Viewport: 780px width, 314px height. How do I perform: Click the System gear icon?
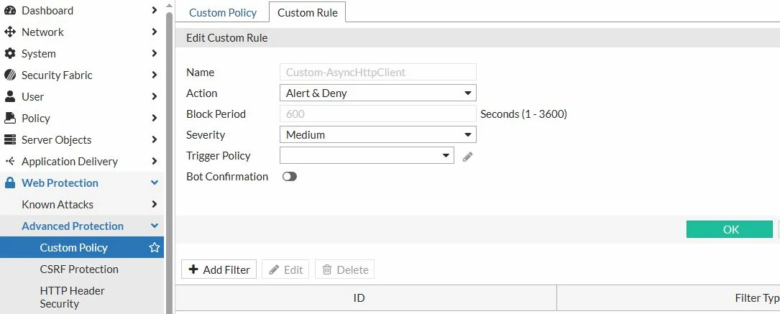coord(10,54)
